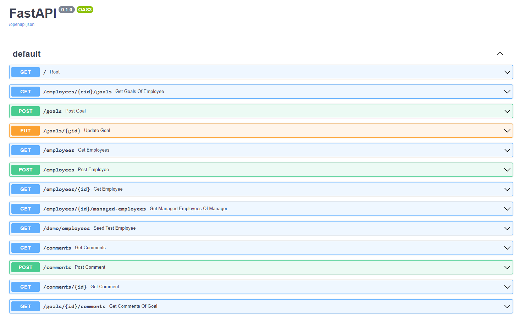Click GET badge for /goals/{id}/comments

pos(26,306)
